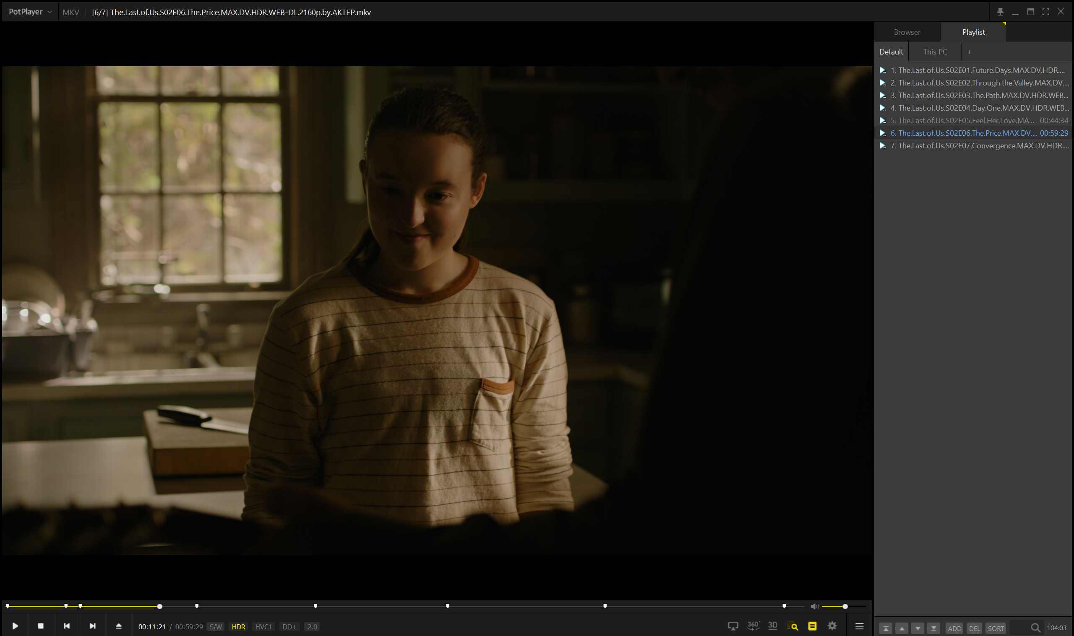Toggle 360 degree video mode
The height and width of the screenshot is (636, 1074).
tap(753, 626)
